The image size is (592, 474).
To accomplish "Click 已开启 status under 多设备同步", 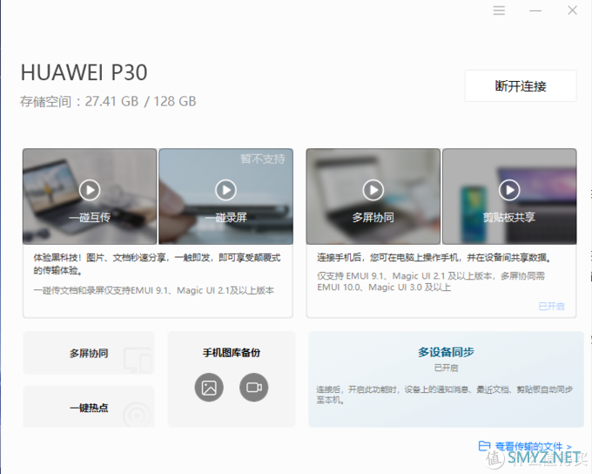I will click(x=446, y=368).
